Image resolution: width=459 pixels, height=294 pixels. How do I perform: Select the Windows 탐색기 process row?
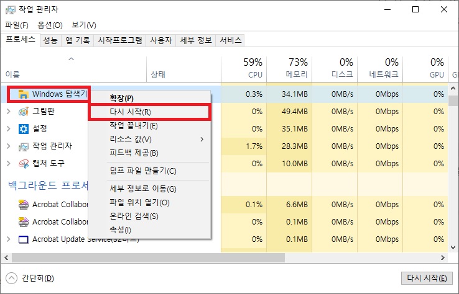(x=225, y=94)
